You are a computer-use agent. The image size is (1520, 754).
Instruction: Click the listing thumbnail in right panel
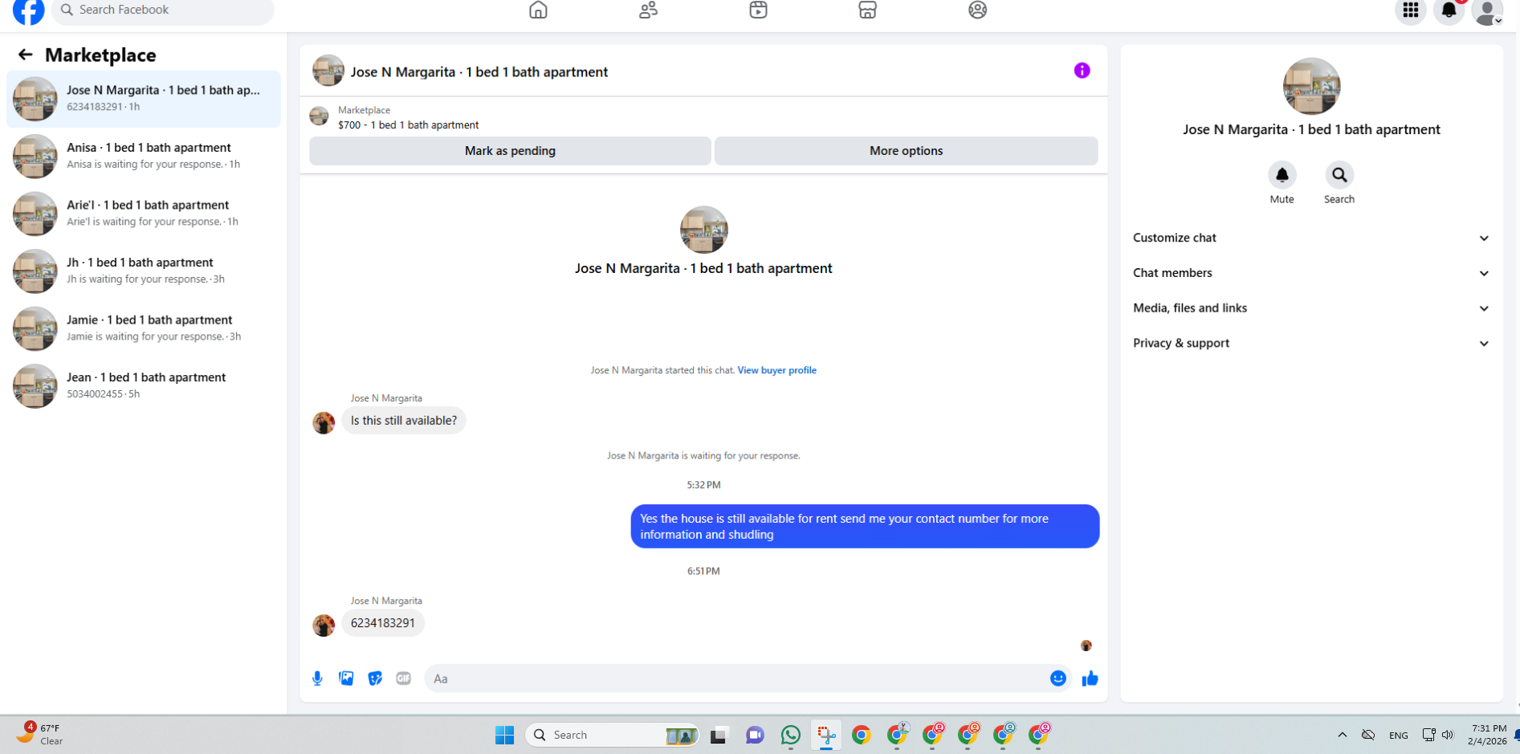coord(1311,87)
